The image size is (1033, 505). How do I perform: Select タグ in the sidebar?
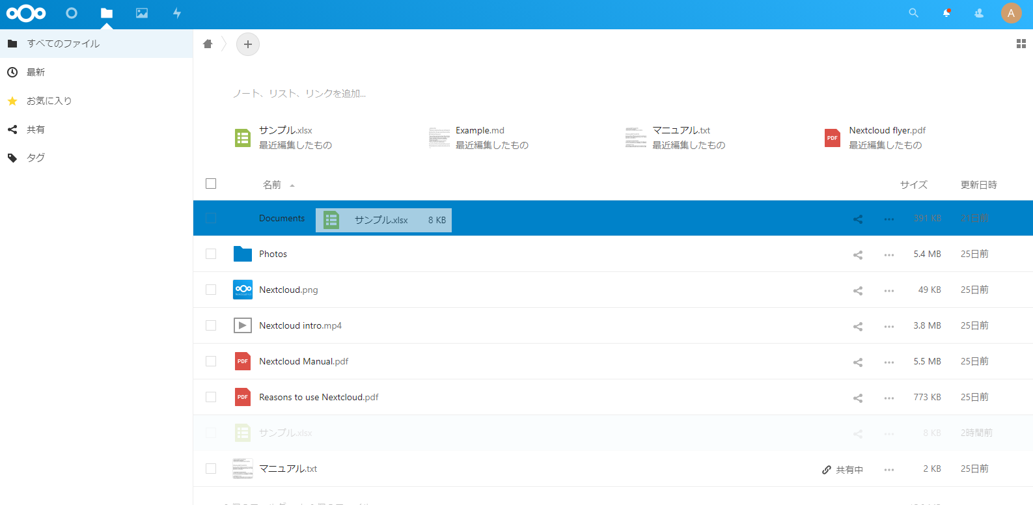(96, 157)
